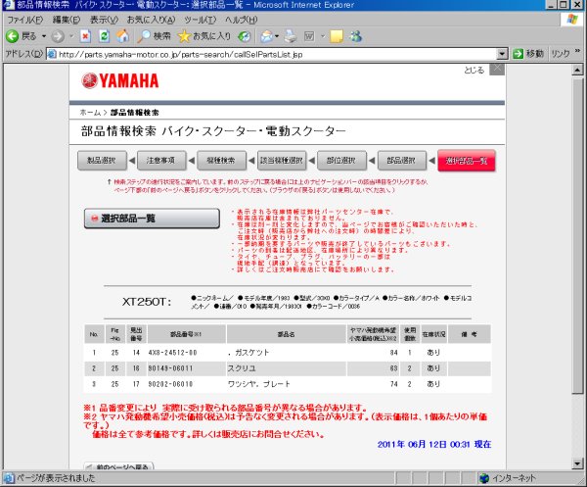The width and height of the screenshot is (587, 487).
Task: Go to the 製品選択 step button
Action: (102, 161)
